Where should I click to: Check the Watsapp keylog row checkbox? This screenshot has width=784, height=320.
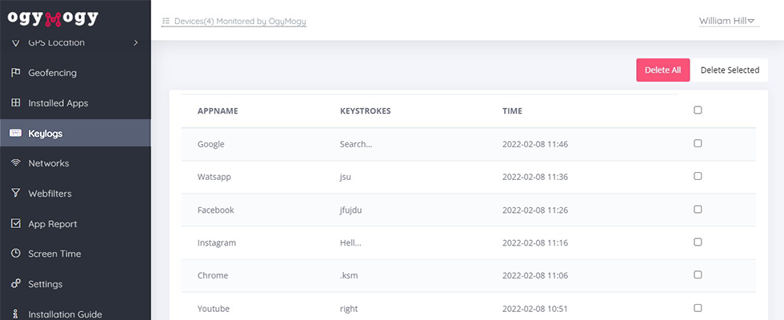(698, 176)
